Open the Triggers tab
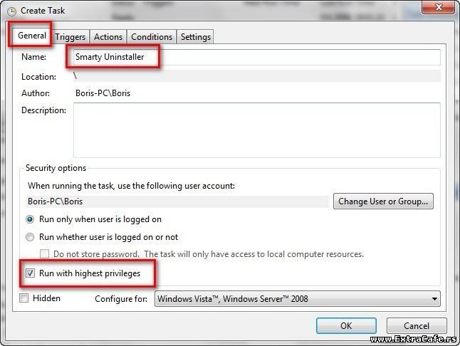Viewport: 460px width, 346px height. 70,37
